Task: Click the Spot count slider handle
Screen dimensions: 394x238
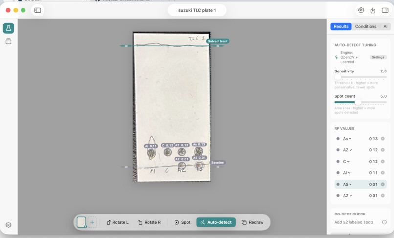Action: click(358, 102)
